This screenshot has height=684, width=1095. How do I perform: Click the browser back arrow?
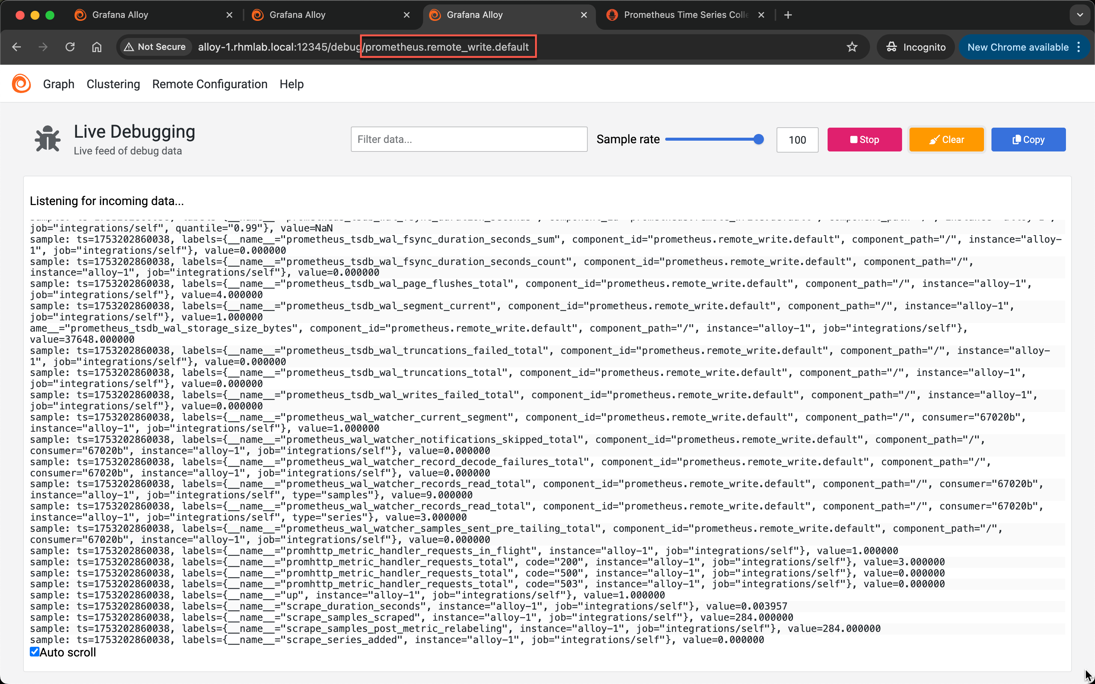click(17, 47)
